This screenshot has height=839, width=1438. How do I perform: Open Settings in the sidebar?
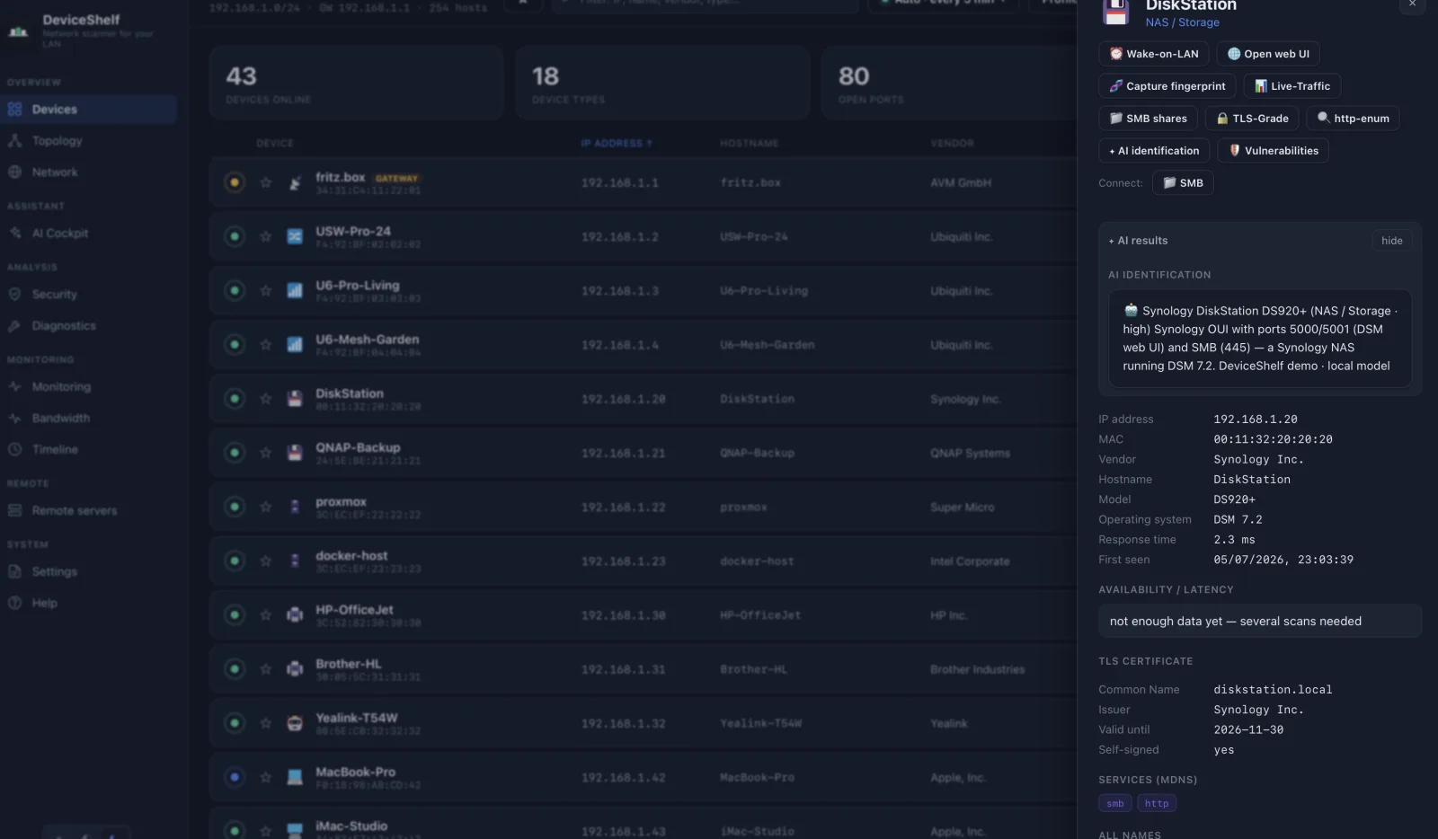(x=88, y=572)
